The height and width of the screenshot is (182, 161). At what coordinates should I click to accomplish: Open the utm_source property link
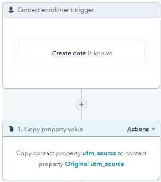point(100,153)
